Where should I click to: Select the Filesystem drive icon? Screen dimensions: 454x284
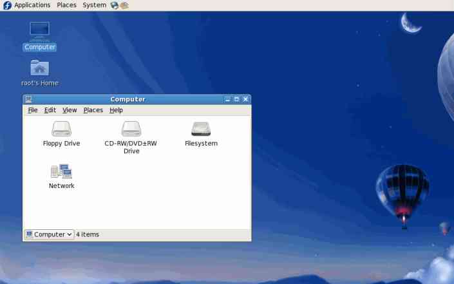201,129
